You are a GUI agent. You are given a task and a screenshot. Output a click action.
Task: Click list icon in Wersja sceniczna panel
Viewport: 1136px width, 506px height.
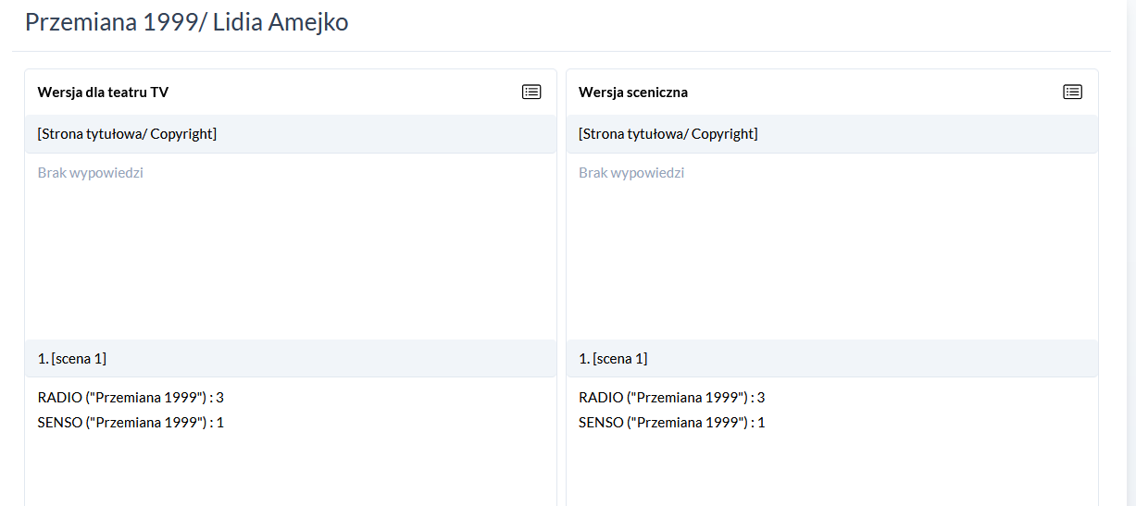point(1072,92)
